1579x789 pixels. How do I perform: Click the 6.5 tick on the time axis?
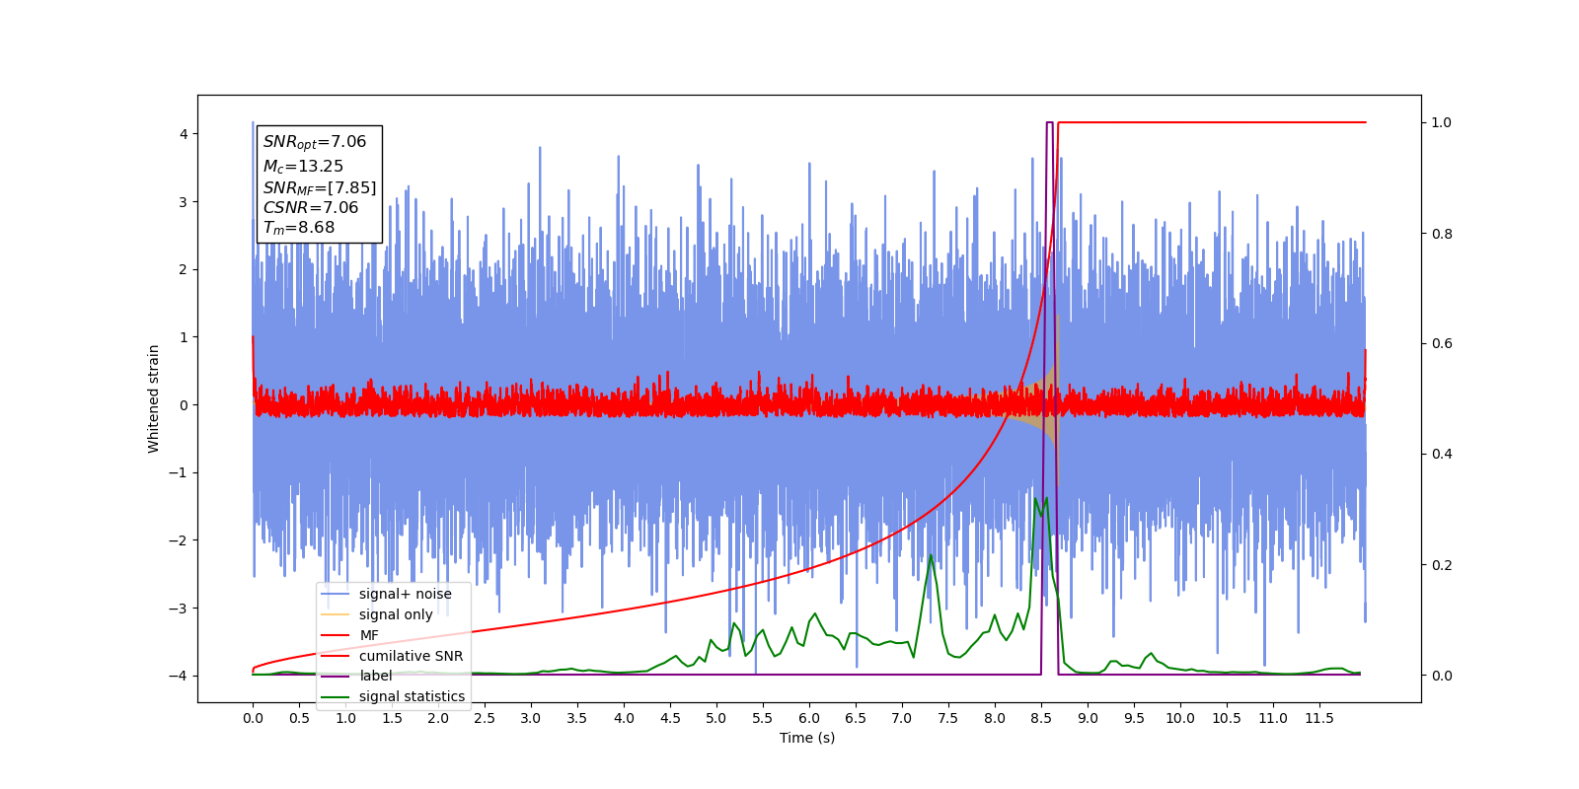pyautogui.click(x=856, y=718)
